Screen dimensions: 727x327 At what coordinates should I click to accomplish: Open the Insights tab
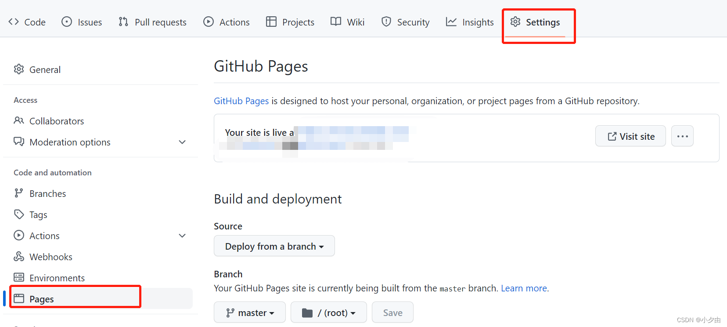click(470, 22)
